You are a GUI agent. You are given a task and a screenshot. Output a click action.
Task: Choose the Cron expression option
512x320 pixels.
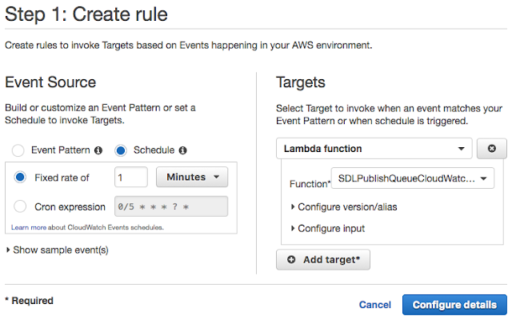point(21,206)
